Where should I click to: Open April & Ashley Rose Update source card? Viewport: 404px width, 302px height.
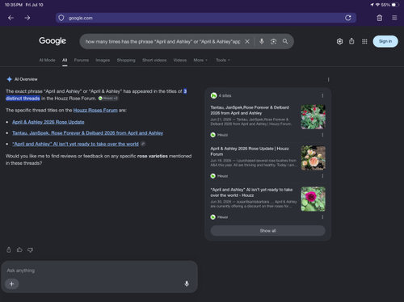[x=250, y=151]
